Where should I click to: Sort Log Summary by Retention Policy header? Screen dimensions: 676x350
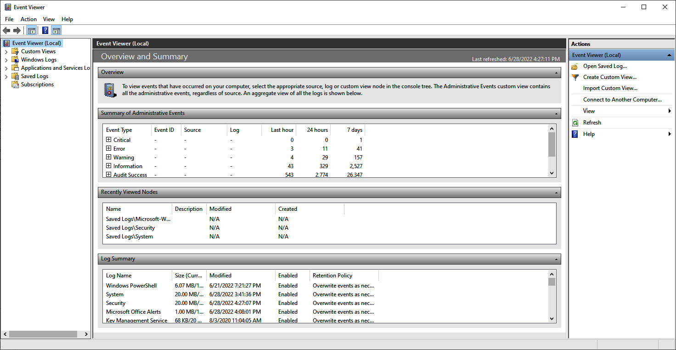344,276
